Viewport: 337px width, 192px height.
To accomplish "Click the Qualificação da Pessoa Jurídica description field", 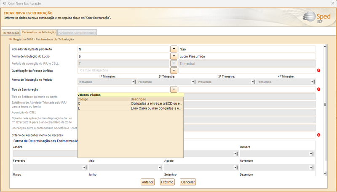I will (x=247, y=70).
